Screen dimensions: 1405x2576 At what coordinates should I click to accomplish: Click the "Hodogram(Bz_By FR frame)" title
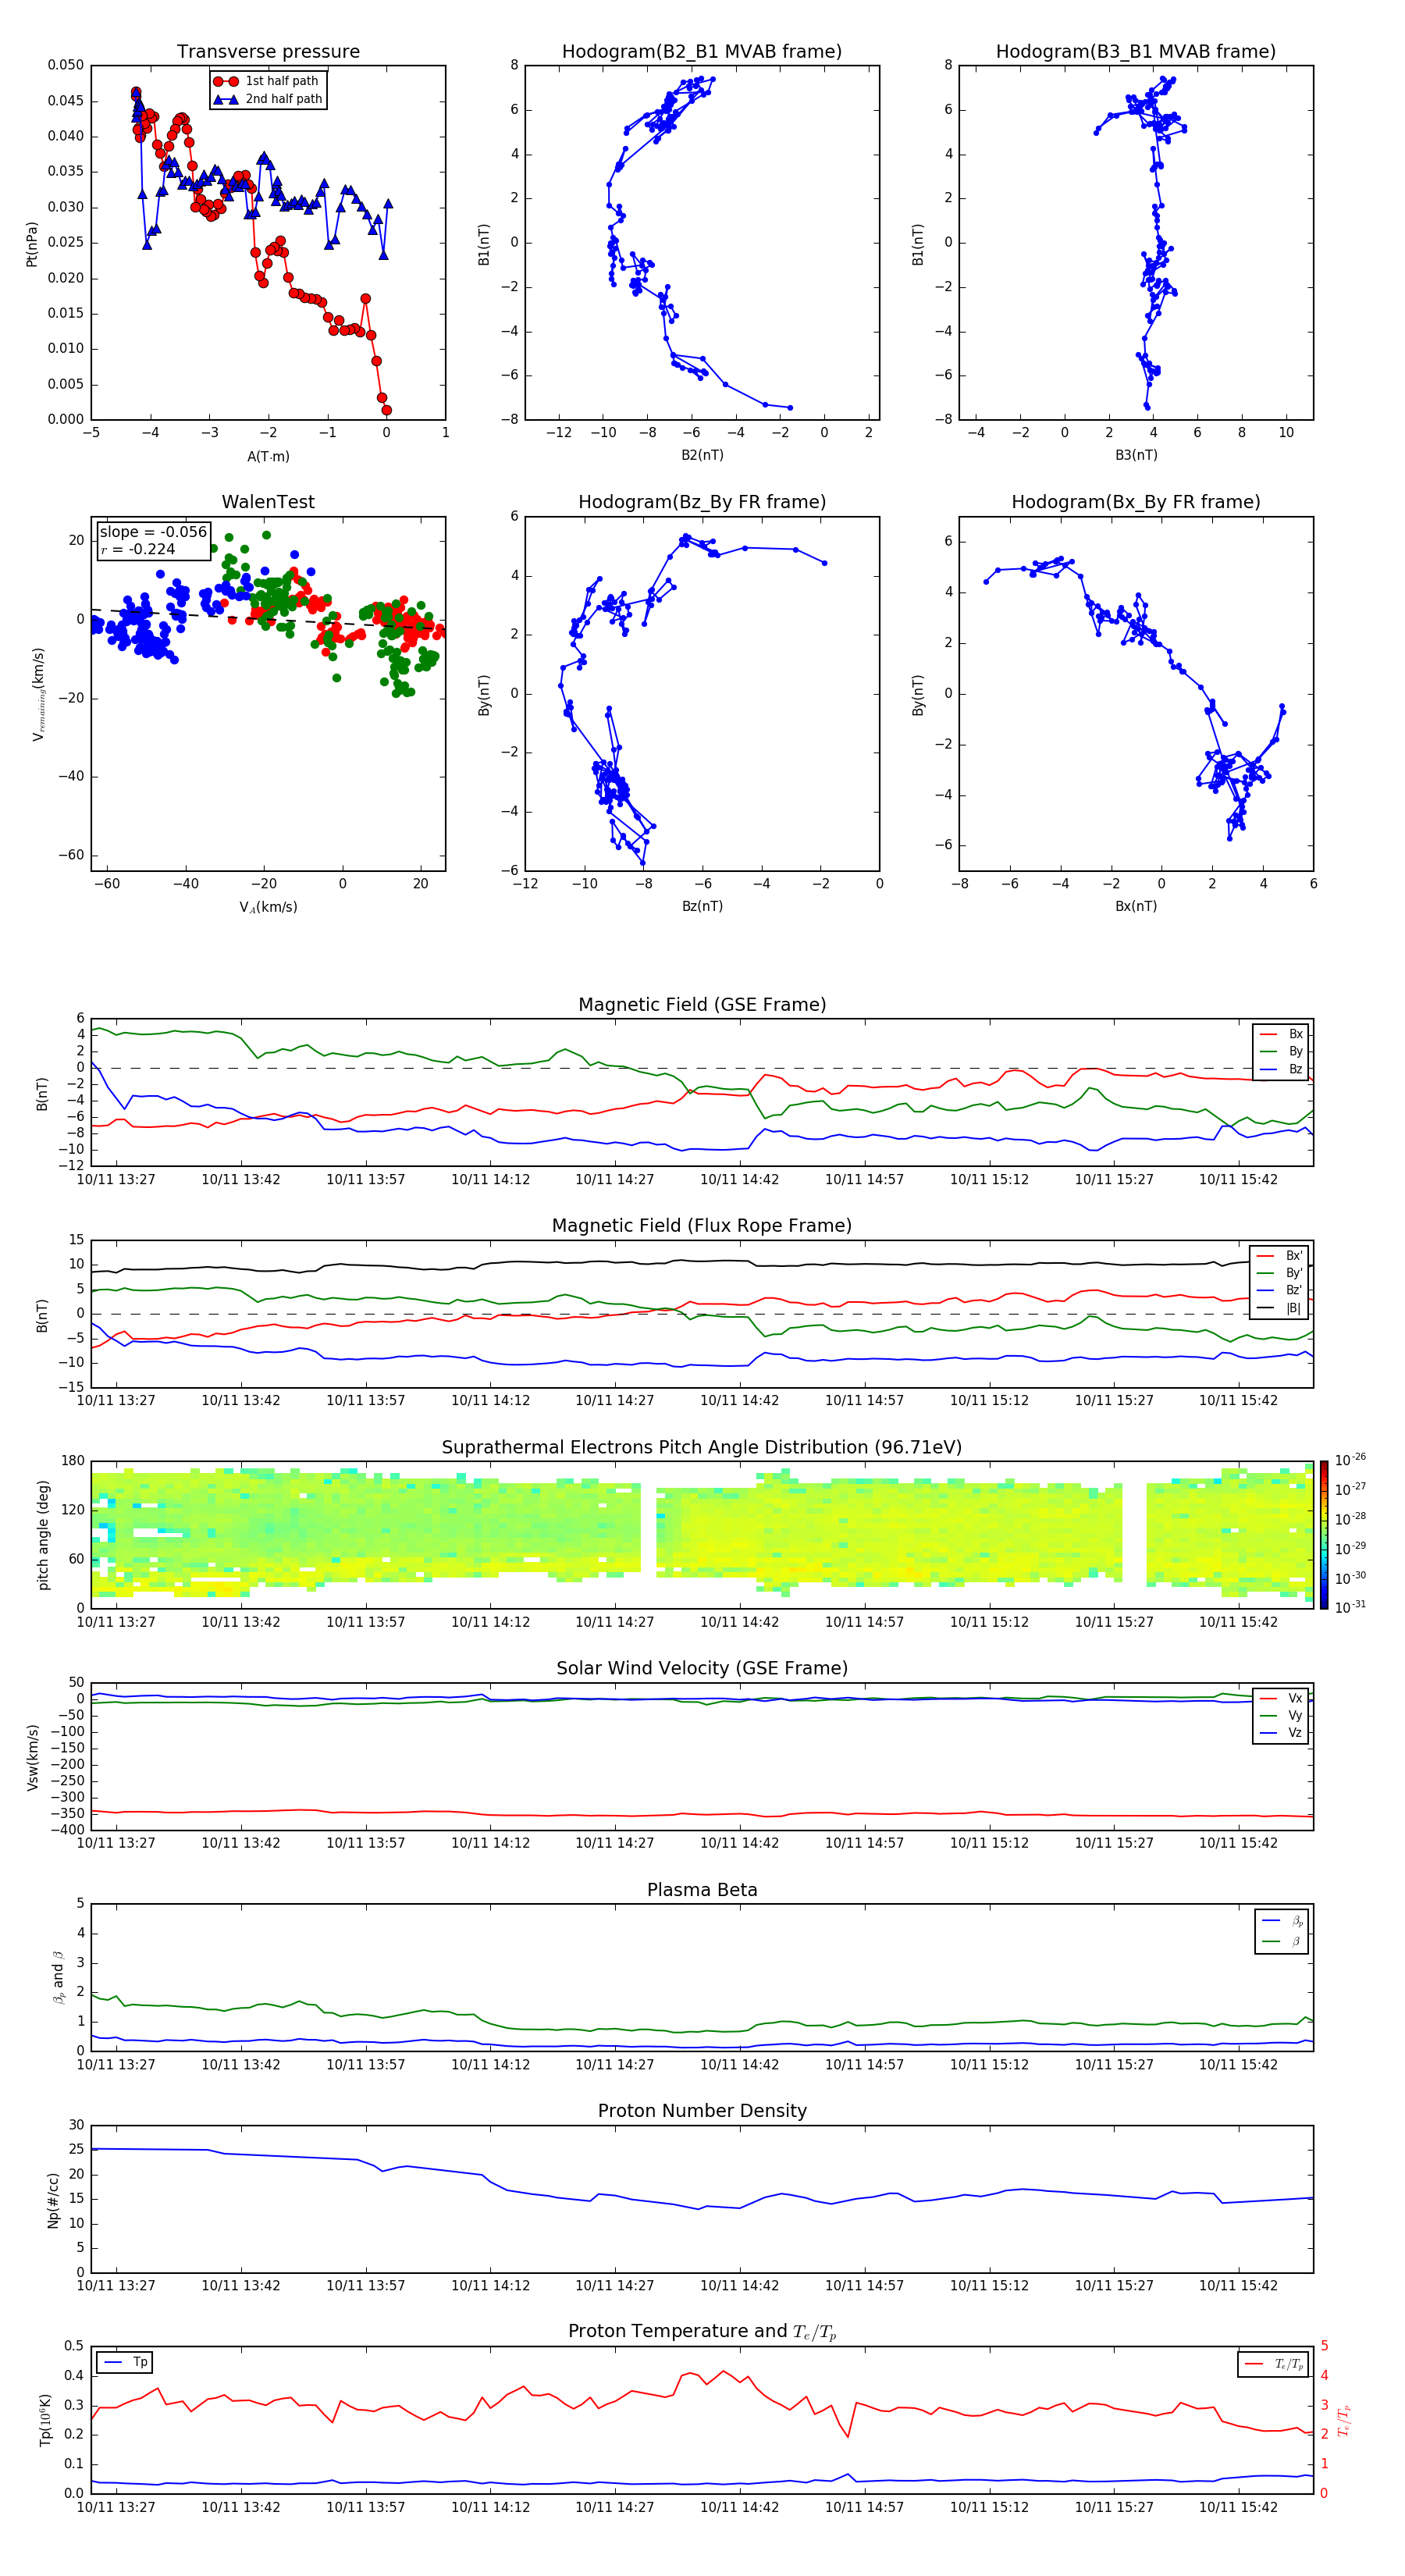point(702,502)
